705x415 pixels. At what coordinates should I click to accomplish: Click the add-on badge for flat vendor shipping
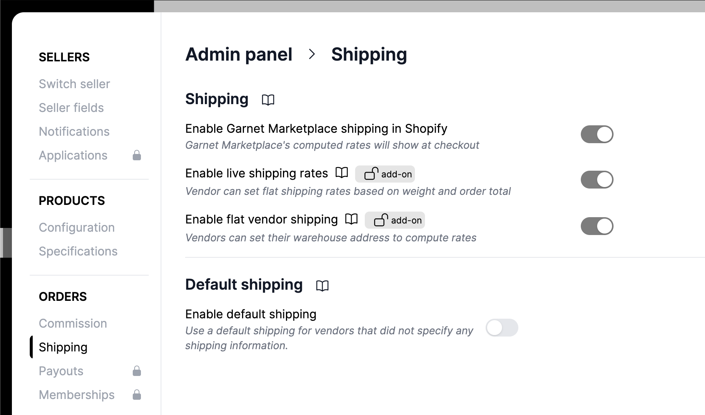coord(395,220)
